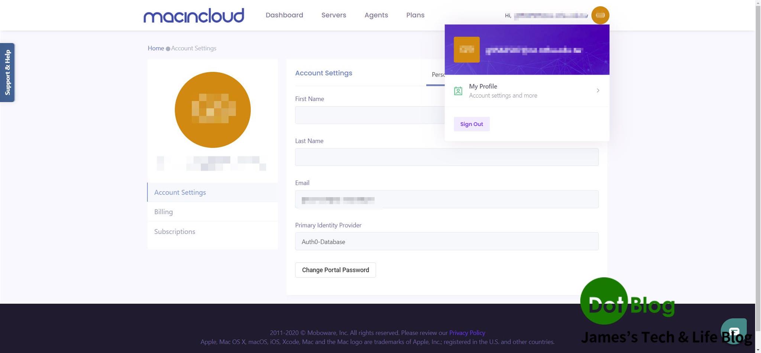Expand My Profile using its chevron arrow
761x353 pixels.
coord(598,90)
